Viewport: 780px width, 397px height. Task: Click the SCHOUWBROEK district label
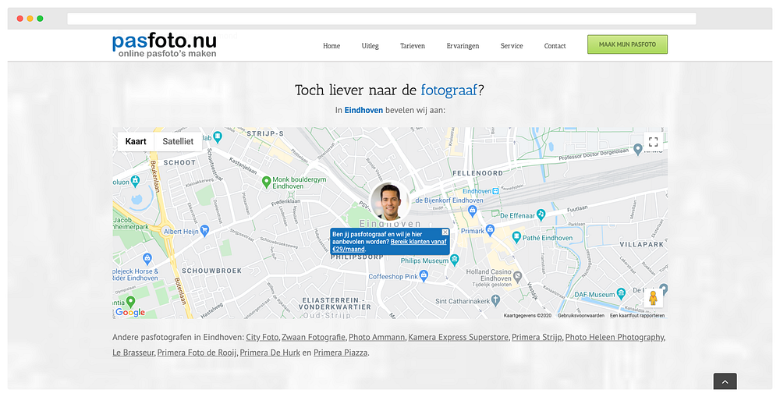(x=212, y=271)
